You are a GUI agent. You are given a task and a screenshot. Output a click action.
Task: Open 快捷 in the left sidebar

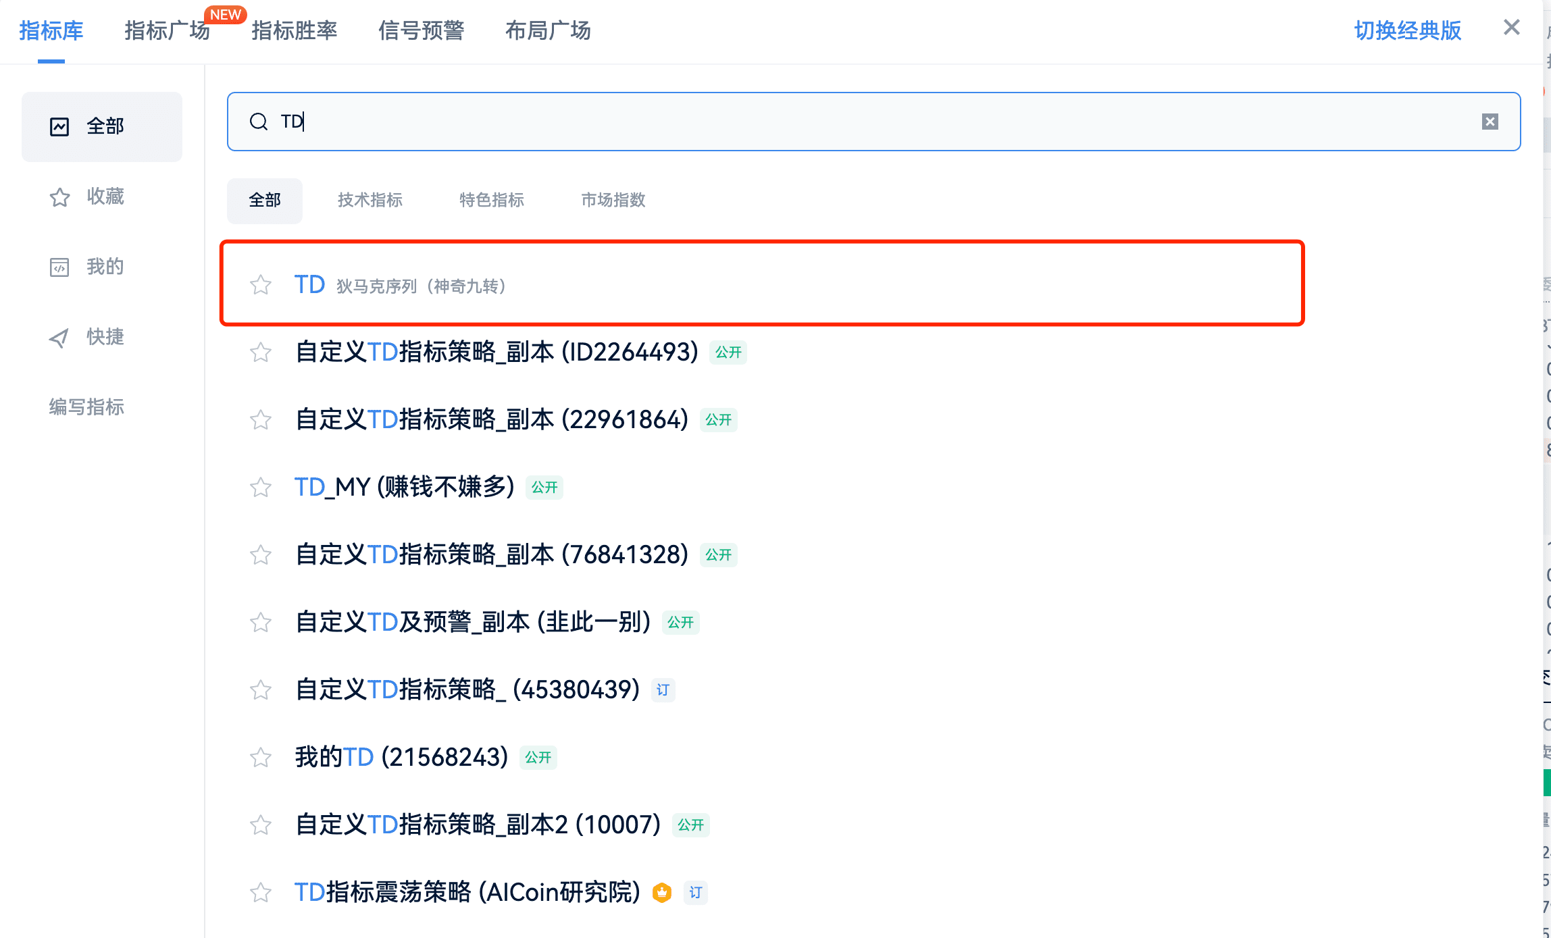[x=102, y=337]
